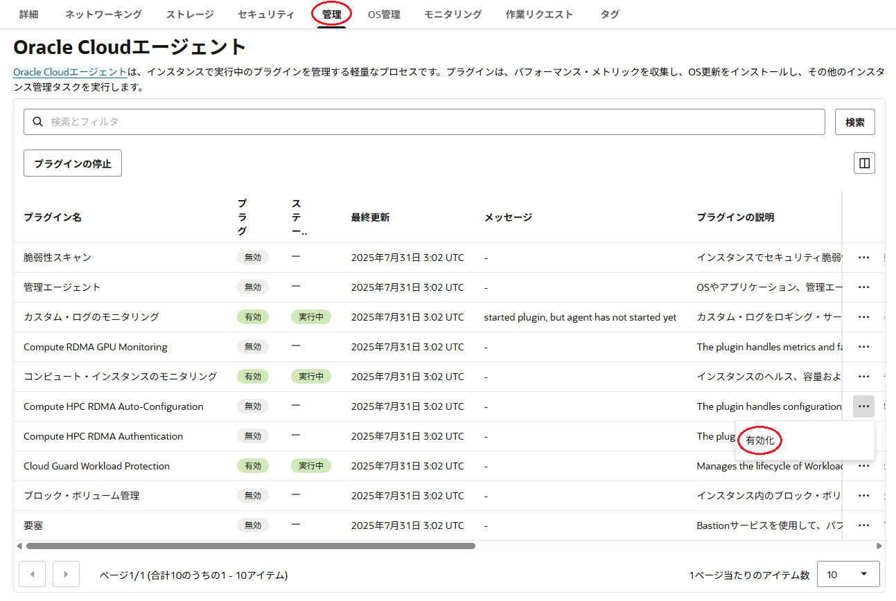
Task: Open the items per page dropdown
Action: click(848, 574)
